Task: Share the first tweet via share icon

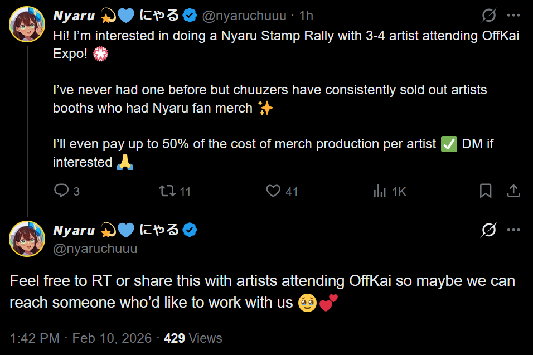Action: pos(513,191)
